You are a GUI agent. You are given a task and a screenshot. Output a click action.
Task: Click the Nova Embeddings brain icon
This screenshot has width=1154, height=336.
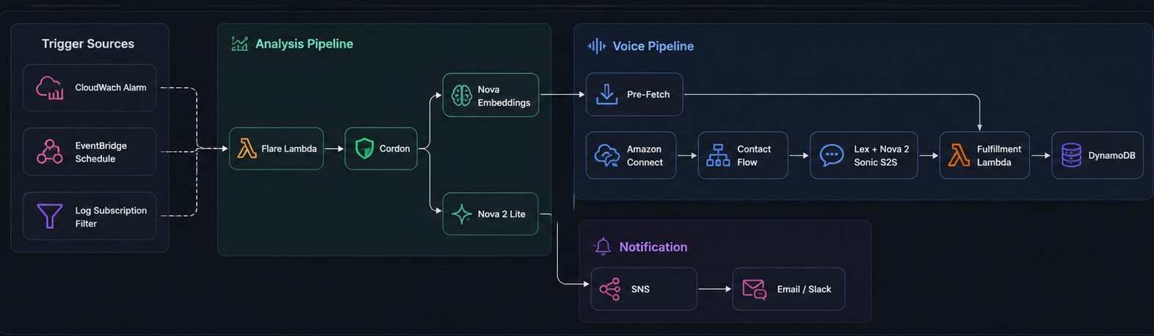462,95
